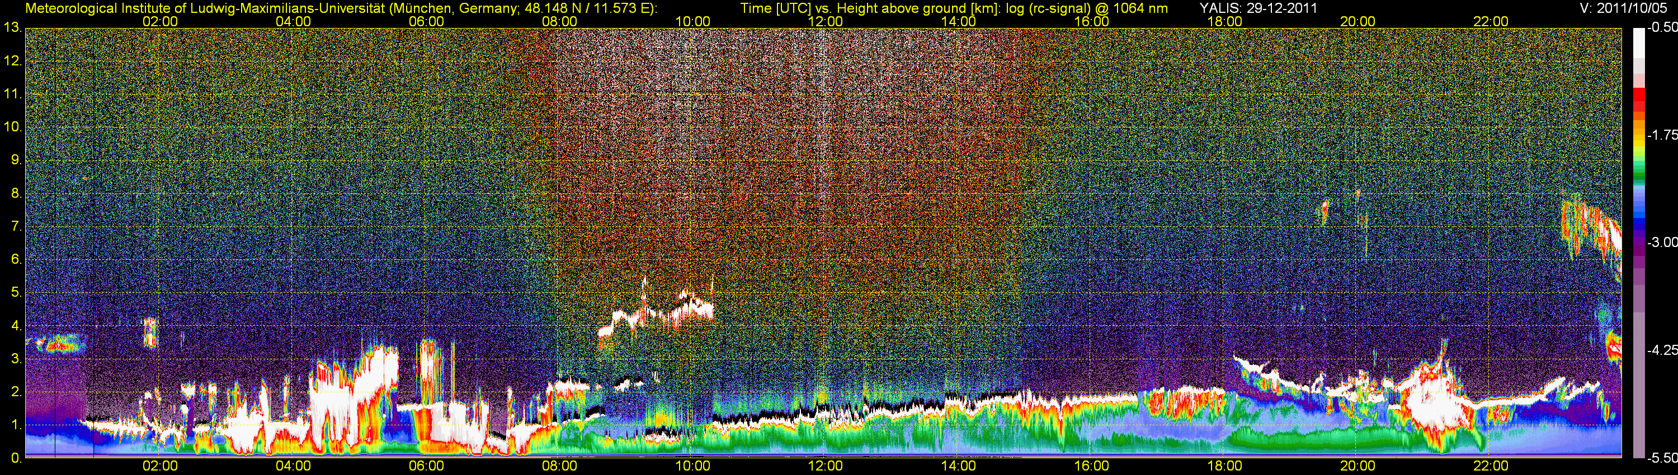Click the institute name 'Meteorological Institute of Ludwig-Maximilians-Universität'
Viewport: 1678px width, 475px height.
[205, 8]
